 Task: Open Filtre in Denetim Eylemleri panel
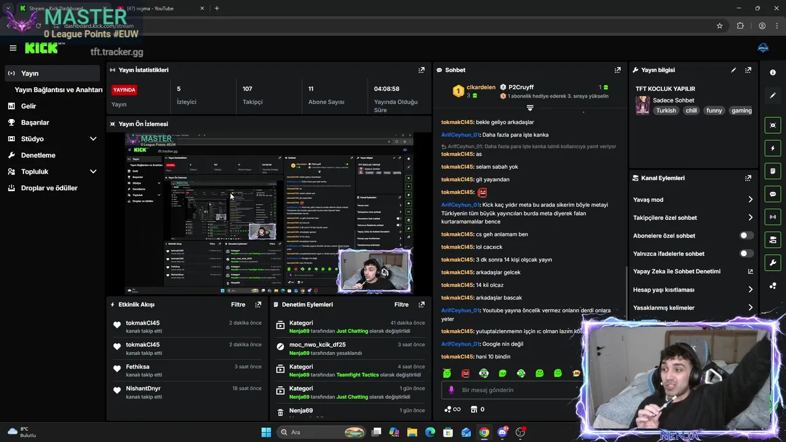tap(401, 304)
